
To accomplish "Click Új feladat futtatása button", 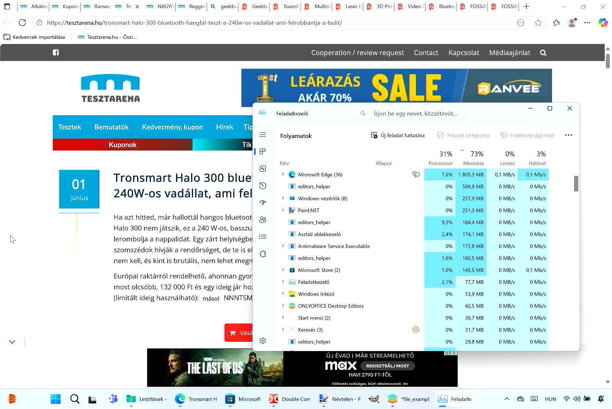I will point(398,135).
